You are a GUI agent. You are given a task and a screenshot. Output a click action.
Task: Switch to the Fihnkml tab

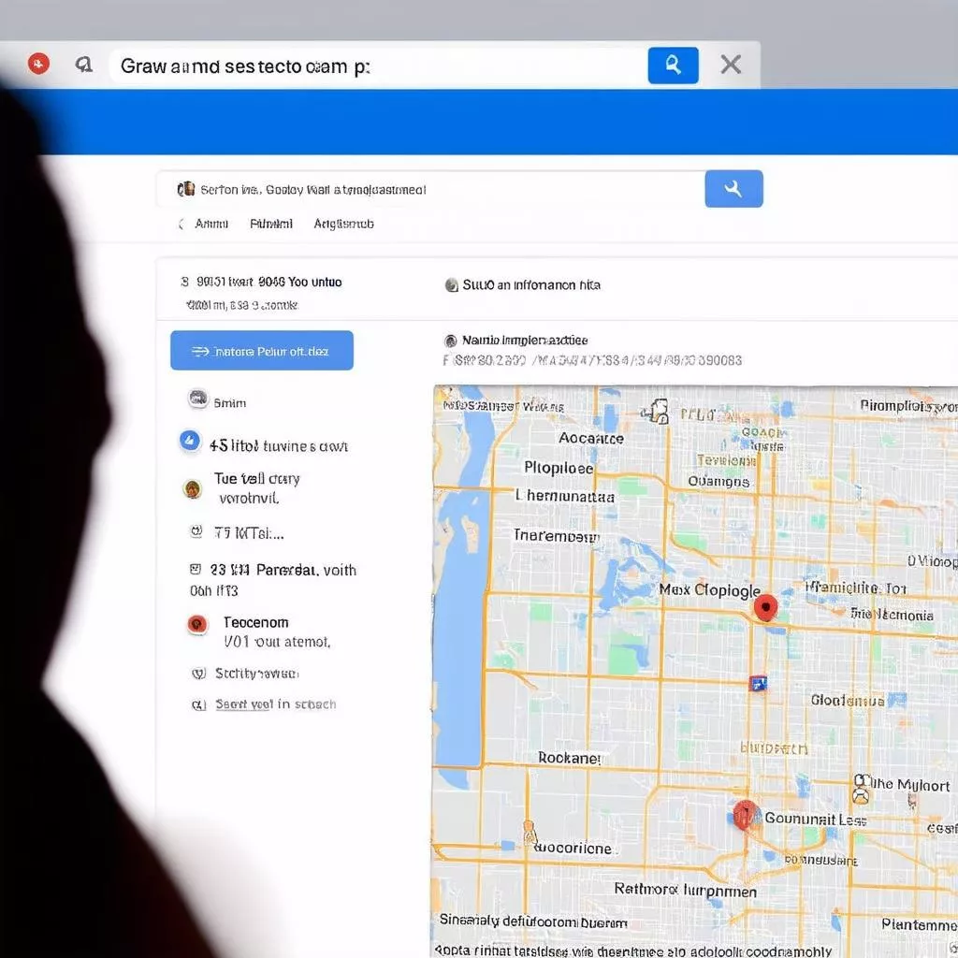click(270, 224)
